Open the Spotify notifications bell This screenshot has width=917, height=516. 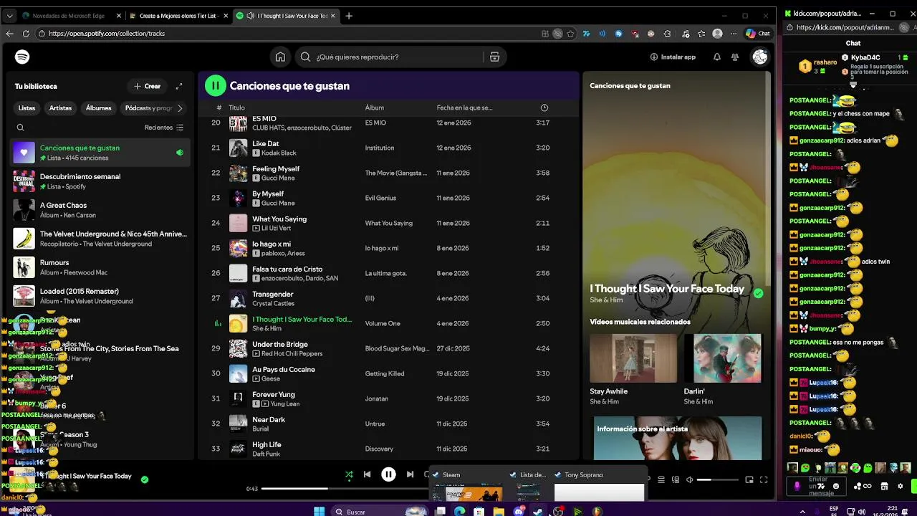pos(716,57)
